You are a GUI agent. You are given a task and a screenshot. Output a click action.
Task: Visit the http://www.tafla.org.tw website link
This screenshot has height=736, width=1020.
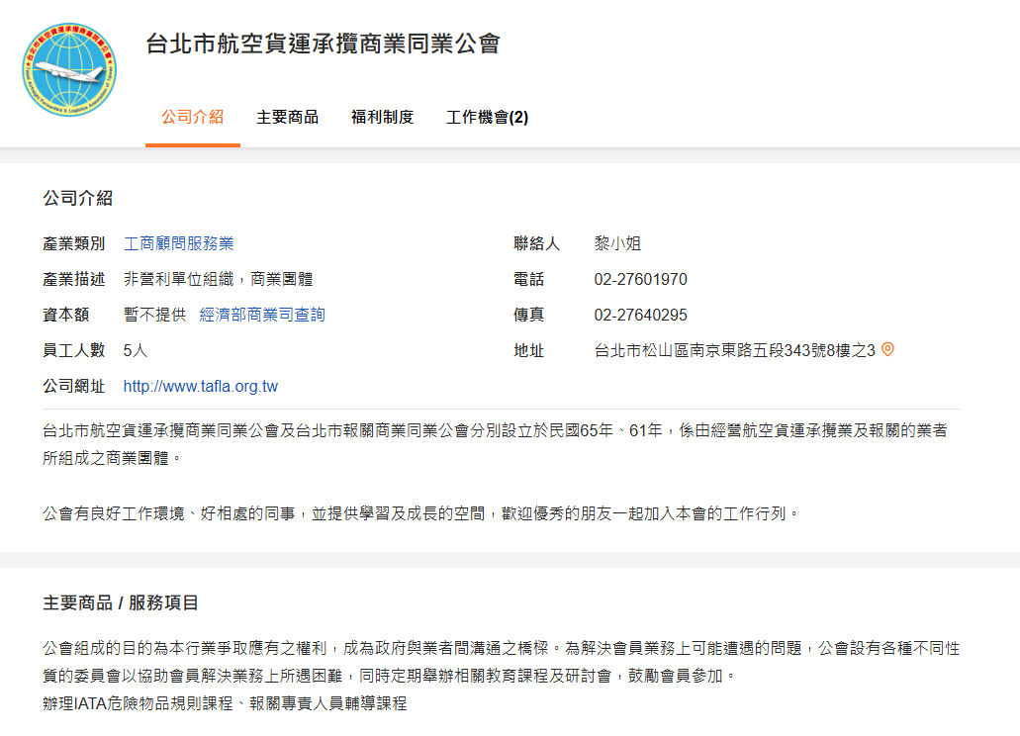click(201, 386)
